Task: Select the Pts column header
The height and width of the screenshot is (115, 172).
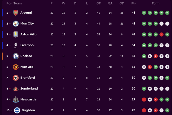Action: click(133, 3)
